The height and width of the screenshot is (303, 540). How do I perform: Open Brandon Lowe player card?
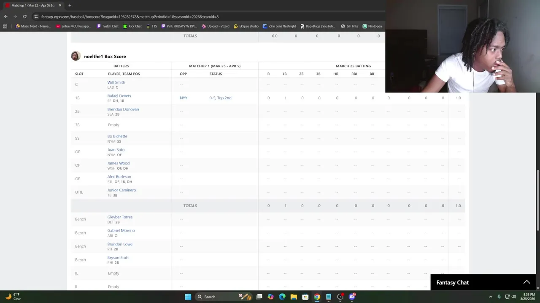pyautogui.click(x=120, y=244)
